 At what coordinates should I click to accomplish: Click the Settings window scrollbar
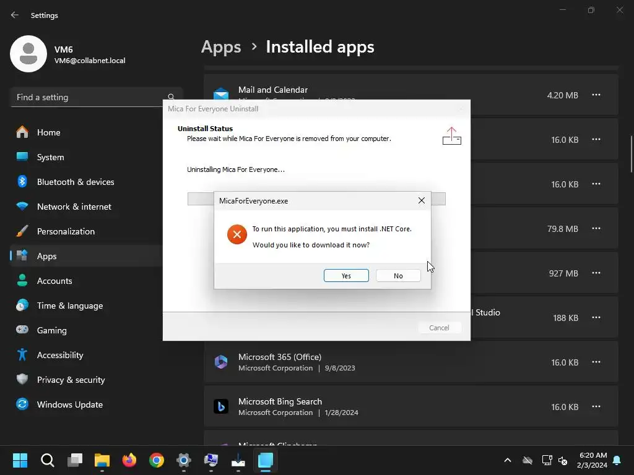click(632, 154)
